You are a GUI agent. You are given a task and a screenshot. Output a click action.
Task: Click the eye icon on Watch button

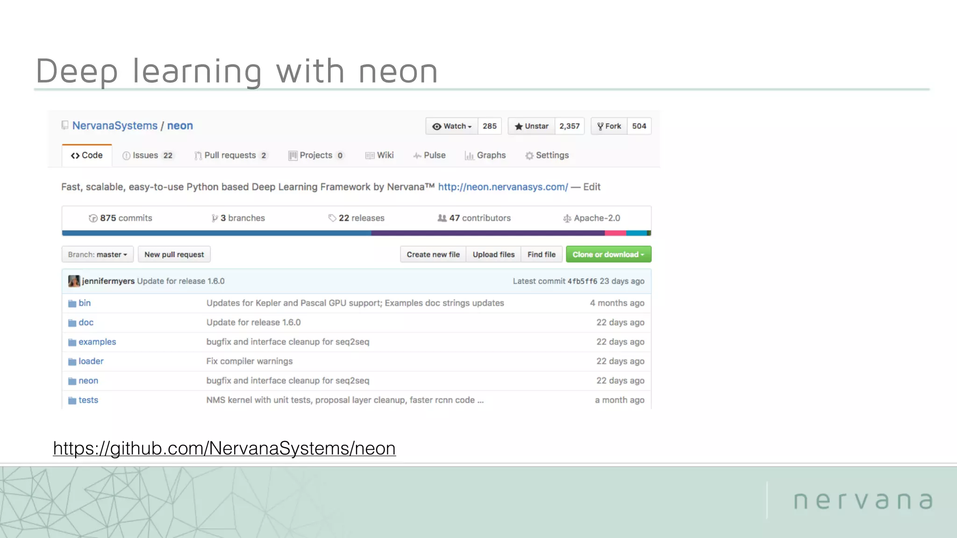point(436,127)
